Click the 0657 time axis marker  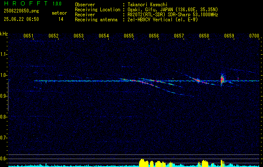point(179,36)
